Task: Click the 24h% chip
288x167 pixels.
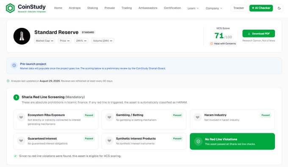Action: [x=81, y=40]
